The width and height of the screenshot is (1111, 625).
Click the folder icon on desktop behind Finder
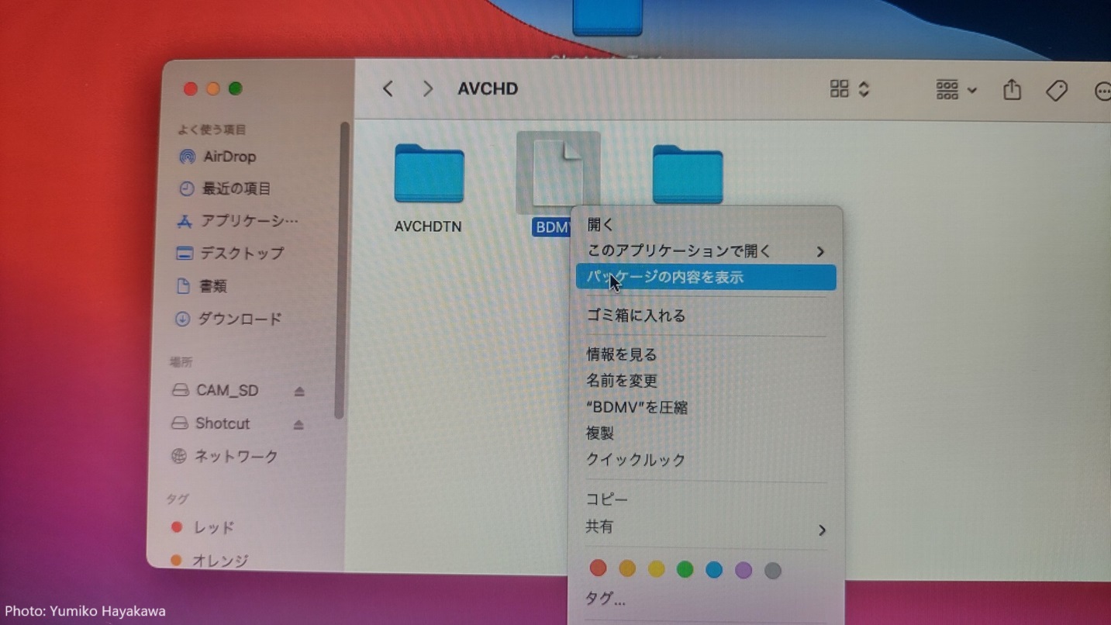[607, 17]
